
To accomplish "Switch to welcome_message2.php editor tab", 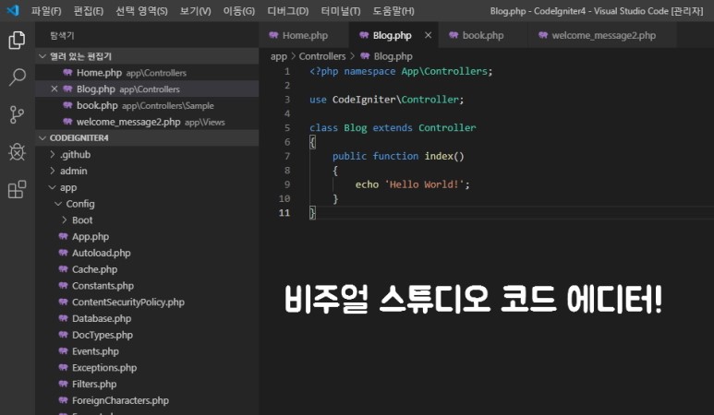I will tap(603, 35).
